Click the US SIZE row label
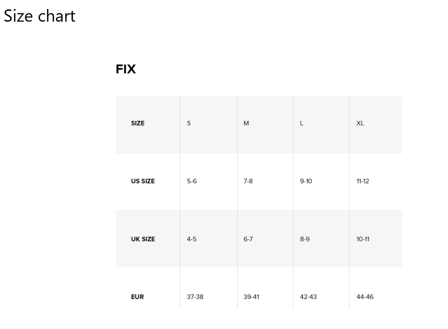The width and height of the screenshot is (448, 329). click(143, 181)
